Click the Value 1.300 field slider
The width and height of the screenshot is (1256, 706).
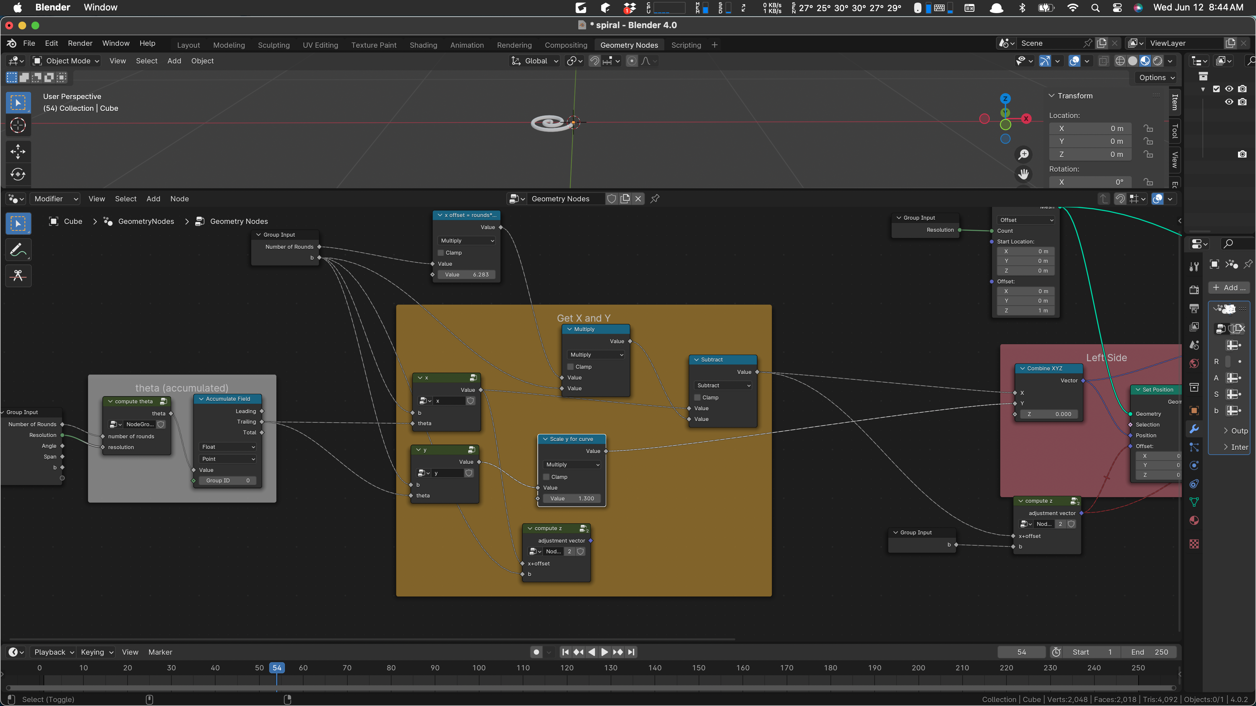pyautogui.click(x=571, y=498)
